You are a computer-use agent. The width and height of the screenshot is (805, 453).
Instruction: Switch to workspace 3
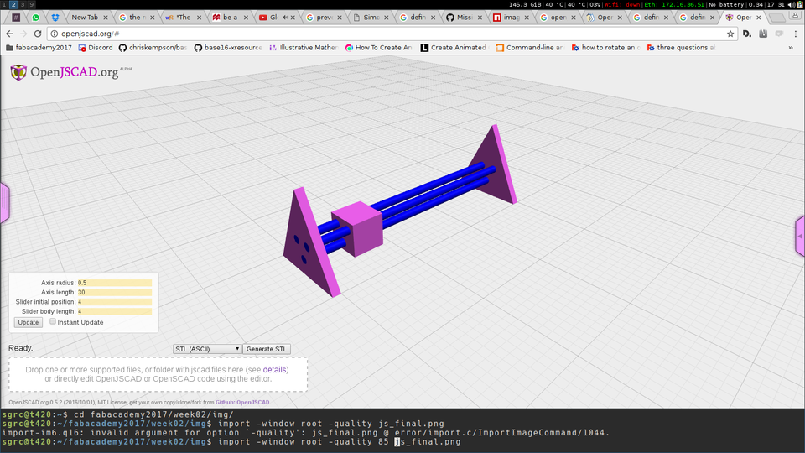22,4
